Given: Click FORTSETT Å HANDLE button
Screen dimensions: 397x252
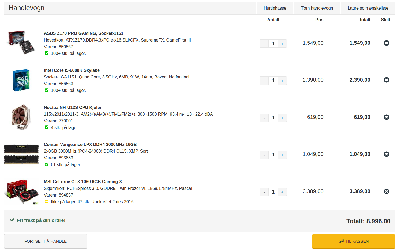Looking at the screenshot, I should [x=46, y=241].
